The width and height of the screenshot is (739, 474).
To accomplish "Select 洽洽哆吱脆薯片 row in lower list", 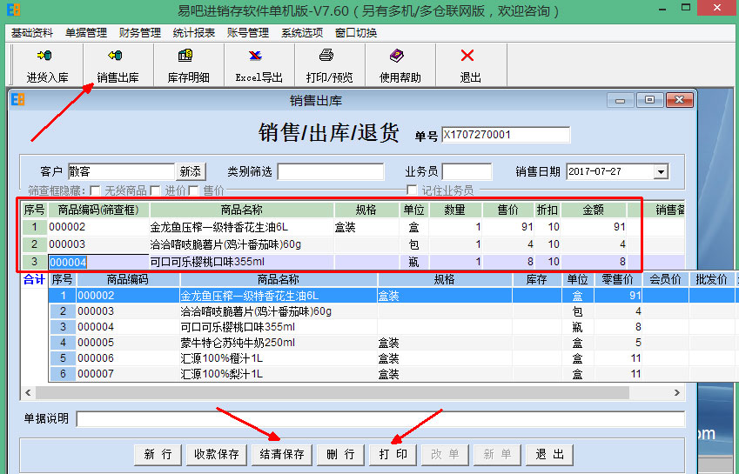I will (392, 311).
